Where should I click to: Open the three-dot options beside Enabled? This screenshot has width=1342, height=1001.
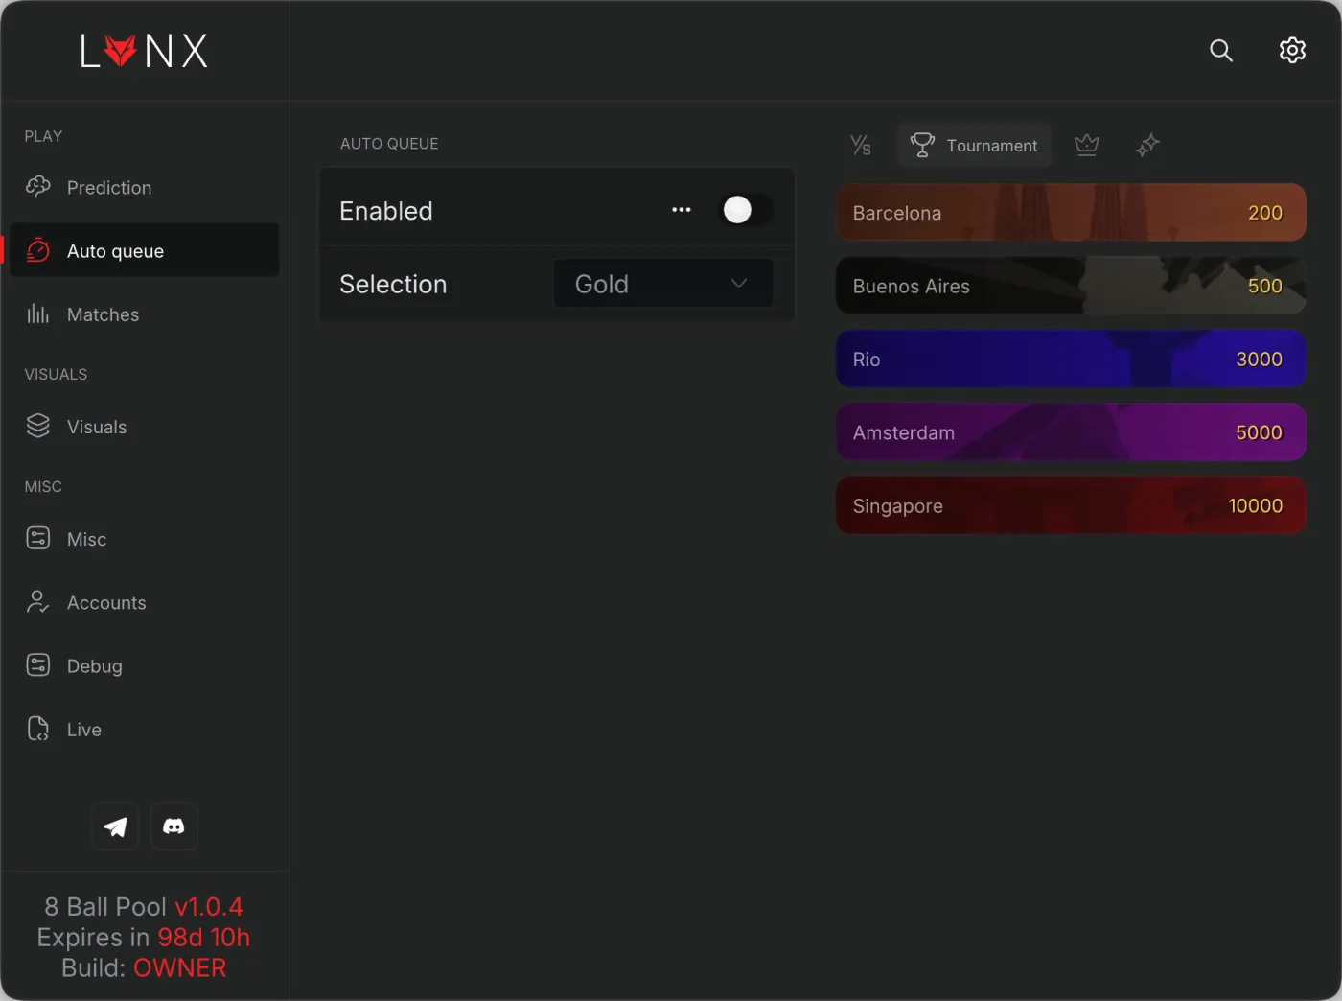(682, 210)
